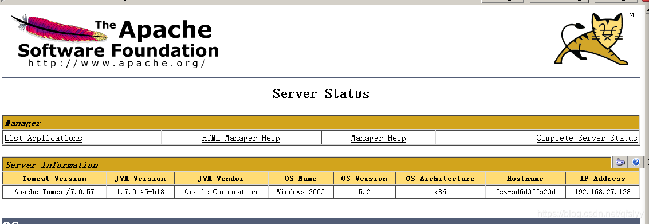Select the 1.7.0_45-b18 JVM version cell
This screenshot has width=649, height=224.
point(140,192)
